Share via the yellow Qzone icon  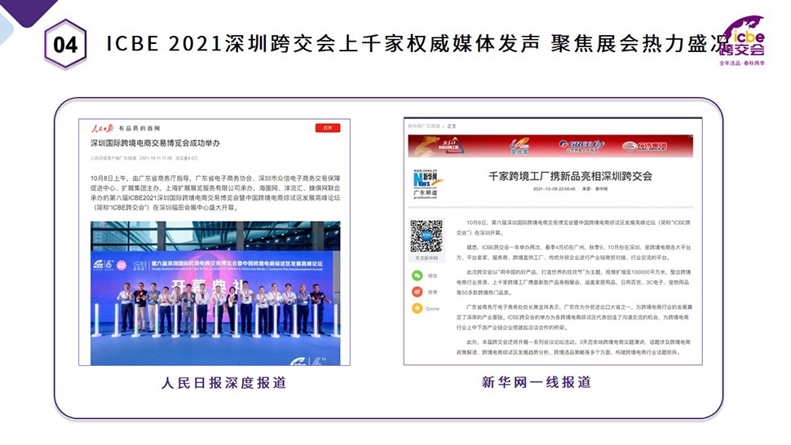coord(418,308)
